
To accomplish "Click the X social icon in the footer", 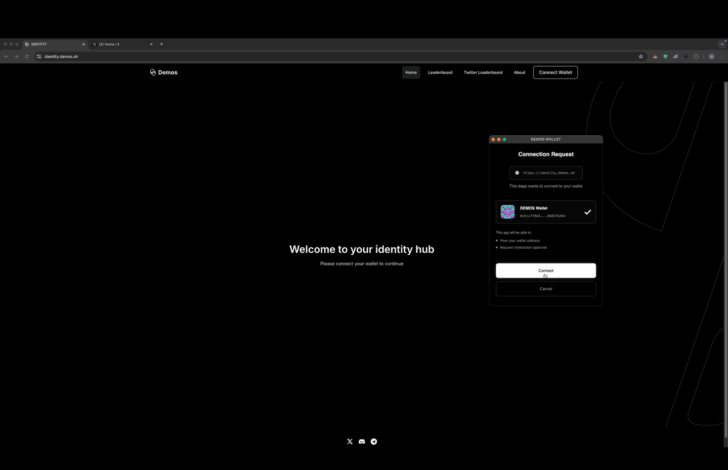I will pyautogui.click(x=350, y=441).
